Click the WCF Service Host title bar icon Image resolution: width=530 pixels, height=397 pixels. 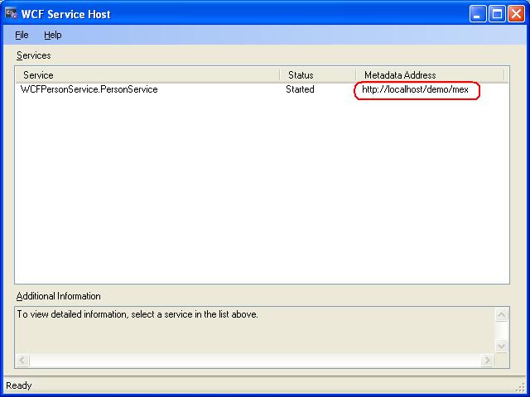11,14
